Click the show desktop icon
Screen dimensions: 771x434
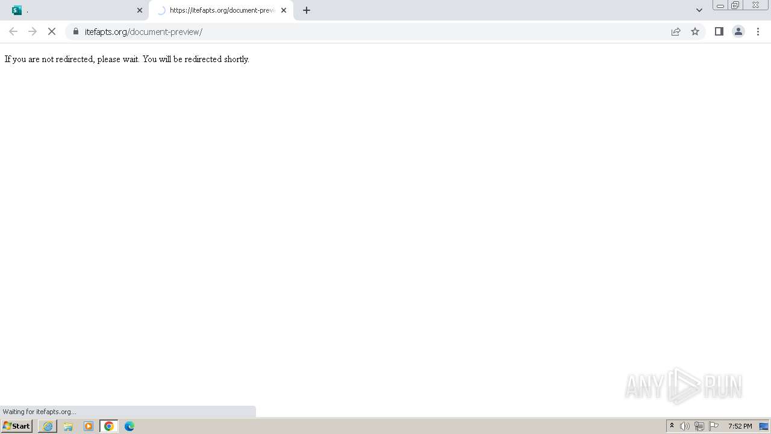pos(764,426)
